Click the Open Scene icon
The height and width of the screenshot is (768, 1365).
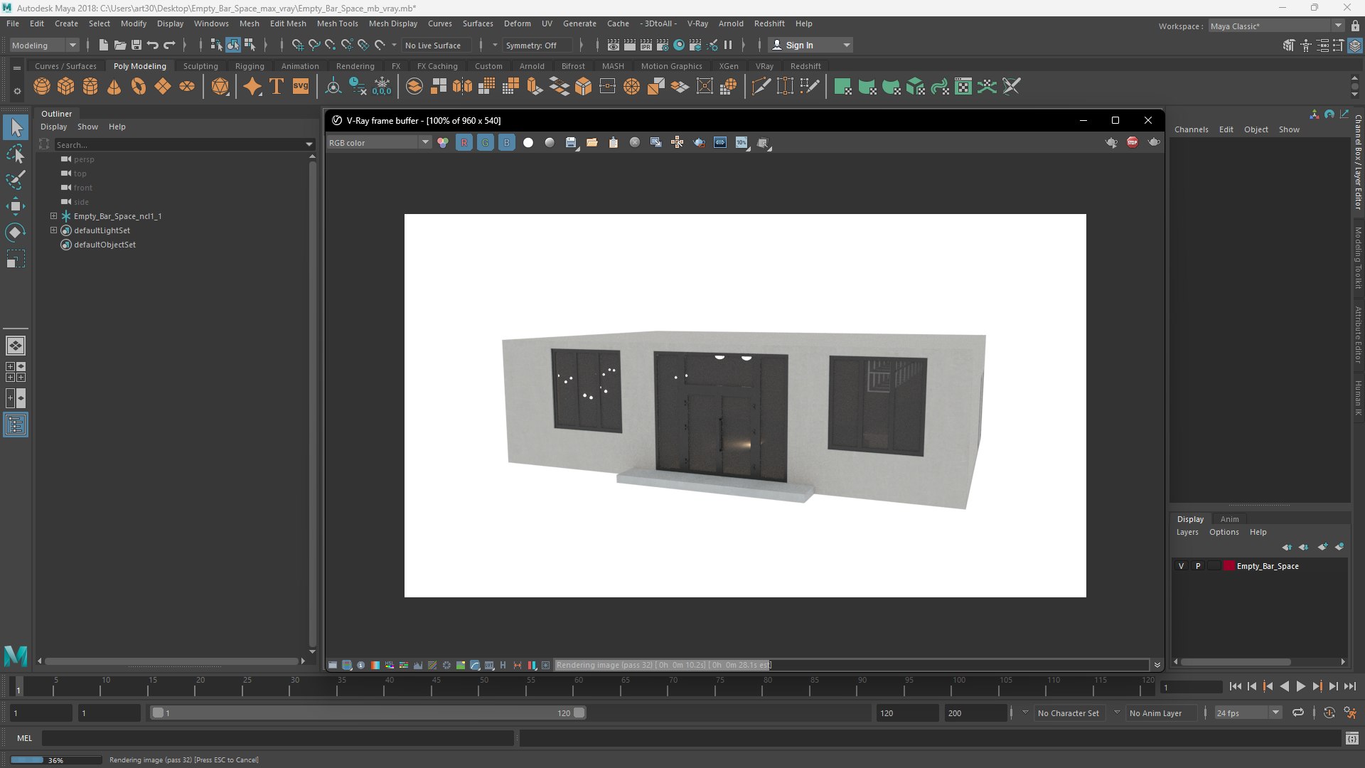tap(120, 45)
